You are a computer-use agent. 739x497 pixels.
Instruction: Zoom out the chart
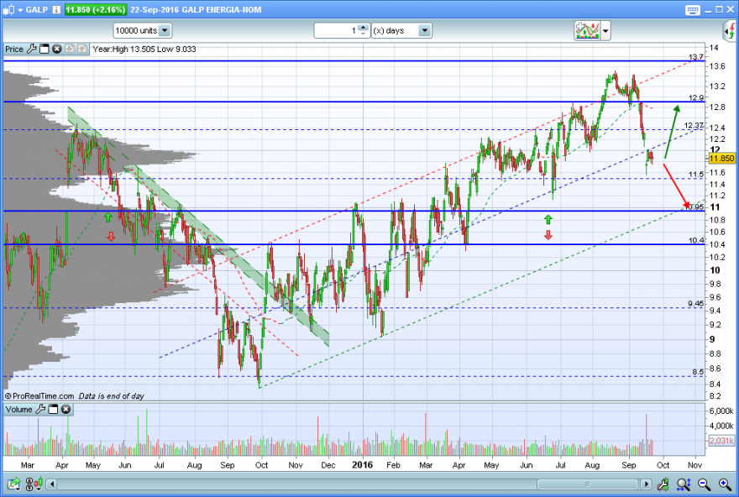[x=704, y=484]
